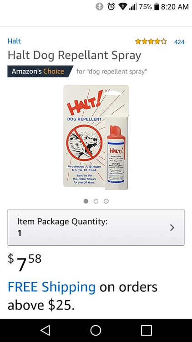Tap the $7.58 price
This screenshot has height=342, width=192.
[x=25, y=262]
